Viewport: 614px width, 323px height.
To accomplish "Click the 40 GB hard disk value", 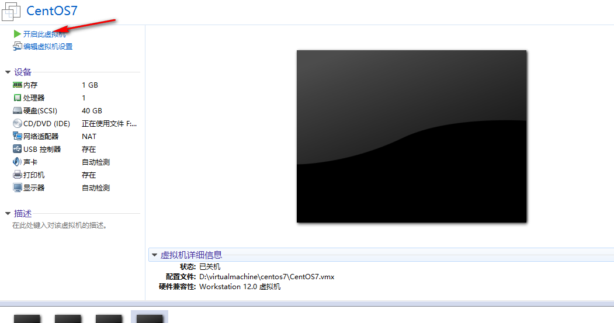I will click(92, 111).
